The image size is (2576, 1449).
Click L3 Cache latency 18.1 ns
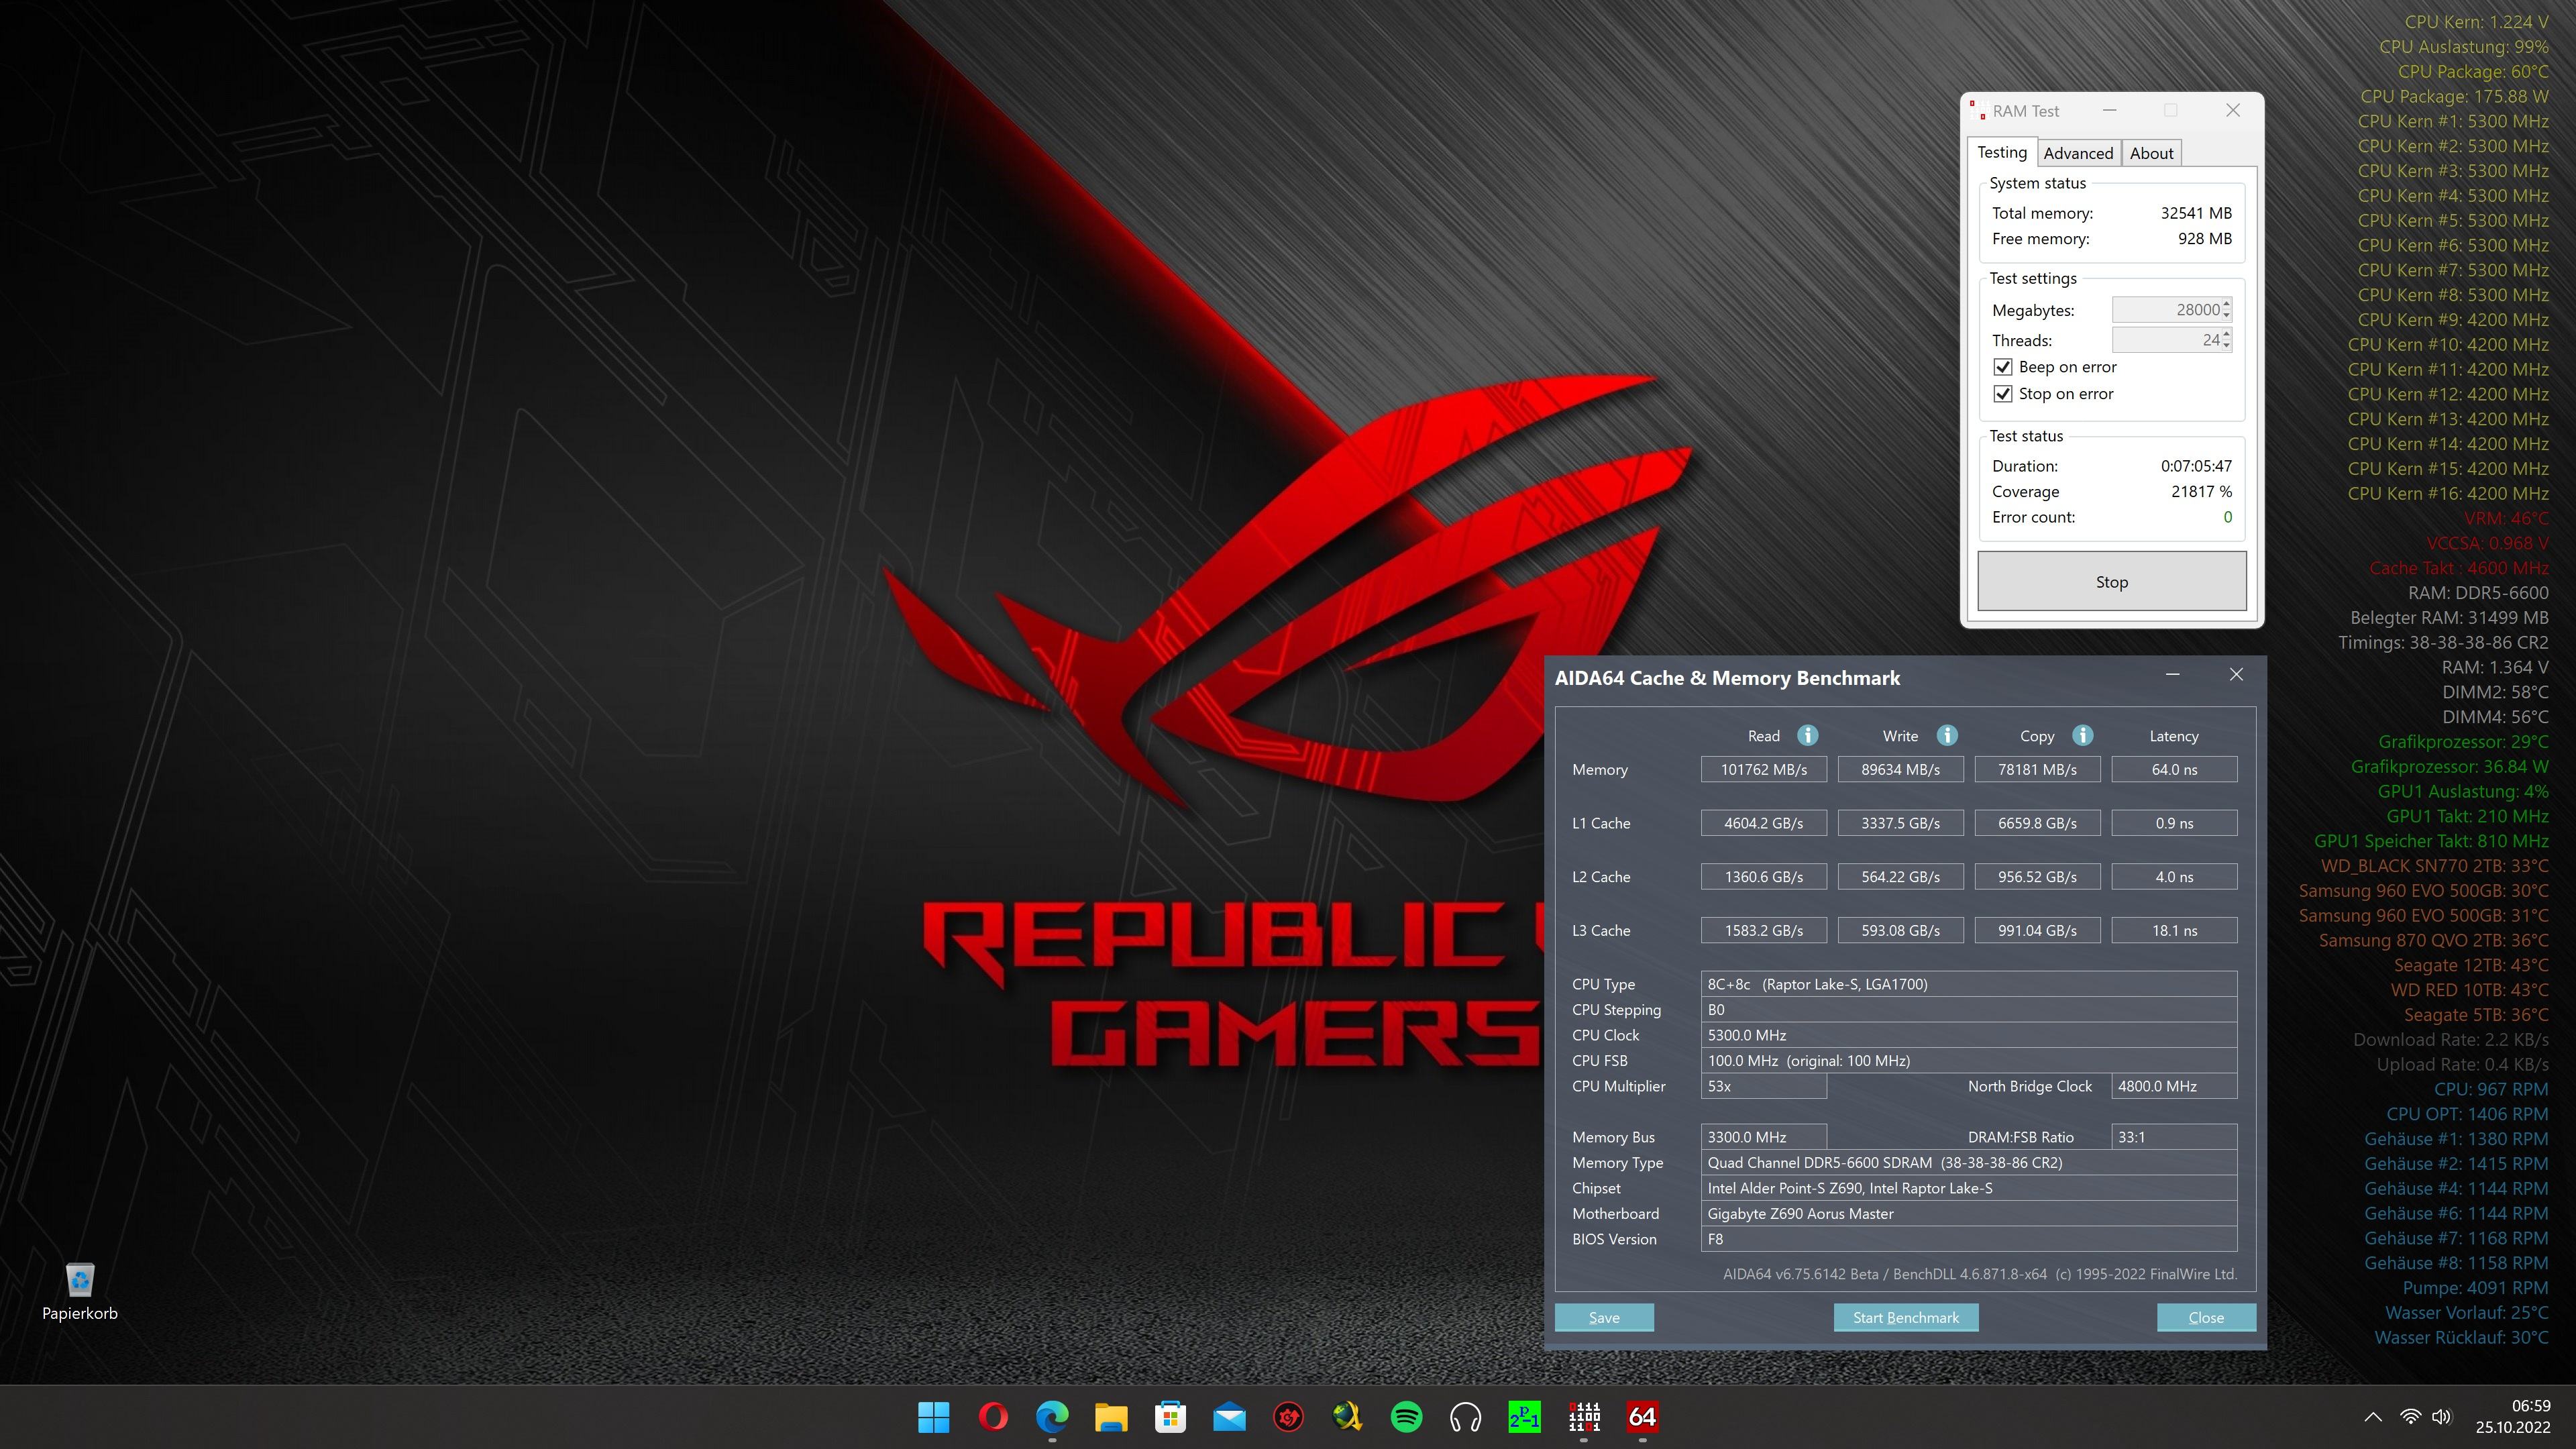point(2174,931)
